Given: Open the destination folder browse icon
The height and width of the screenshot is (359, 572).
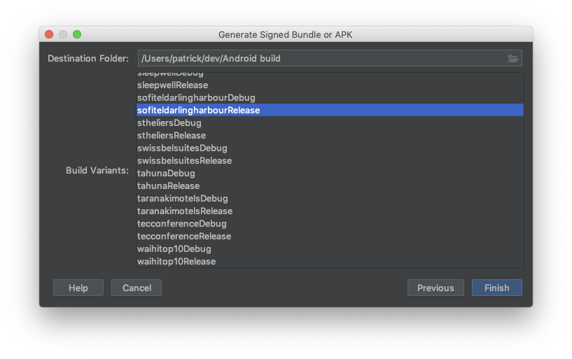Looking at the screenshot, I should (513, 58).
